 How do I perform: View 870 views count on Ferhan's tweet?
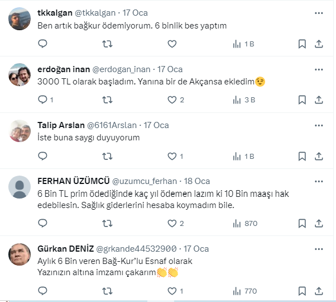(x=245, y=223)
